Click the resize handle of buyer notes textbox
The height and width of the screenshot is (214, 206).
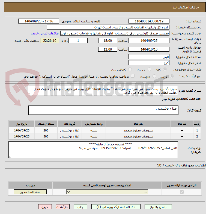click(10, 157)
